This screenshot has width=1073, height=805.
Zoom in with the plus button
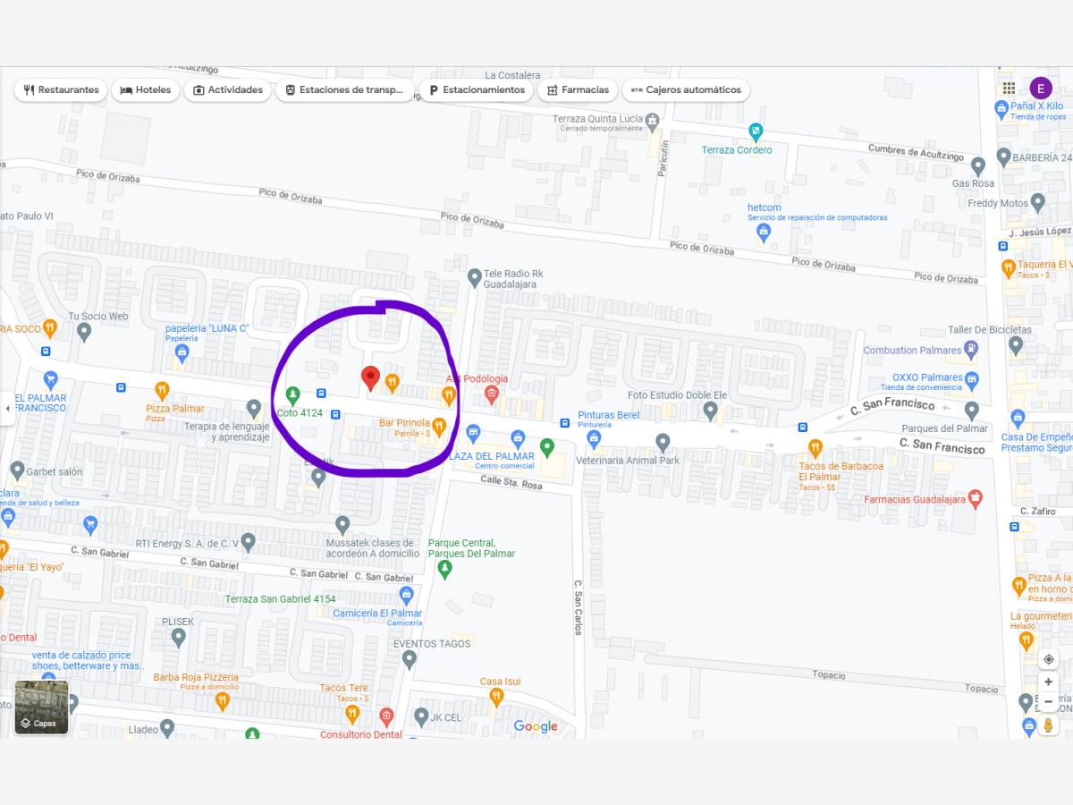tap(1049, 682)
